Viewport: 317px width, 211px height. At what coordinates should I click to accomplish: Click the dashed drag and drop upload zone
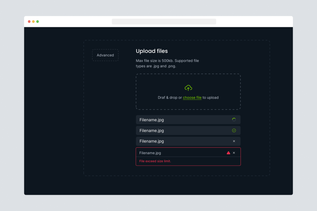pyautogui.click(x=188, y=81)
